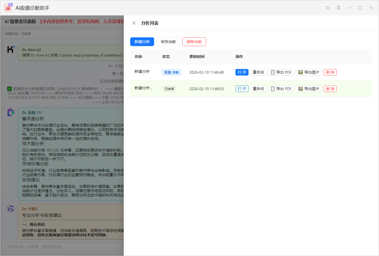Export the 已结束 analysis as image
The height and width of the screenshot is (256, 379).
(308, 89)
